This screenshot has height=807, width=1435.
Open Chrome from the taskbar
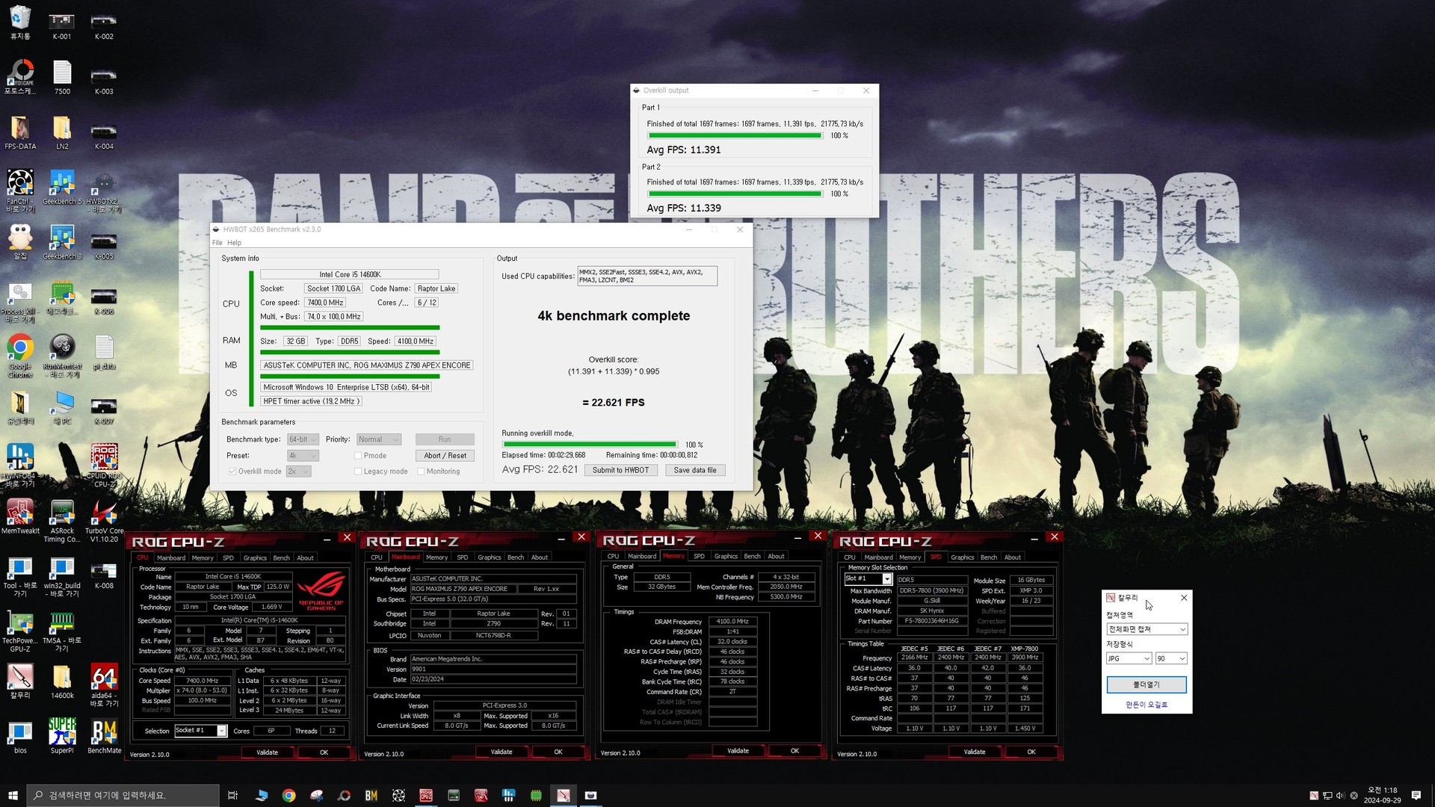click(288, 795)
